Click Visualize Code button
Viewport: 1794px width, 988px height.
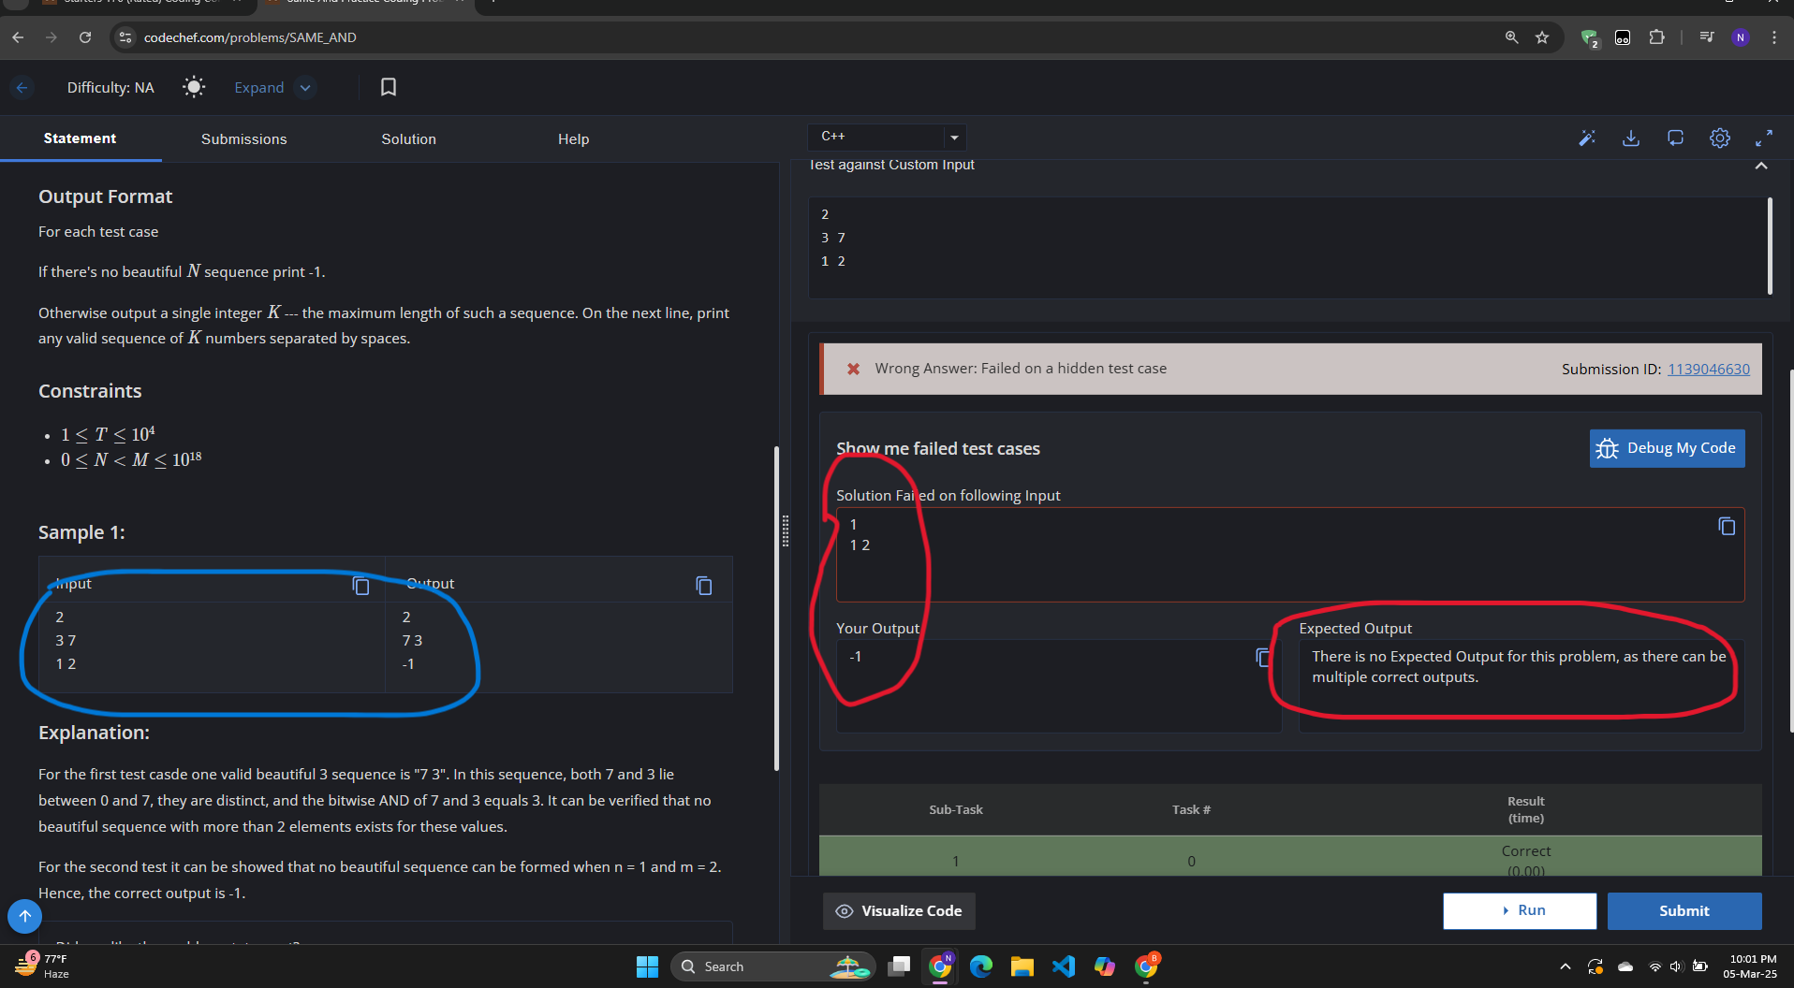coord(899,911)
